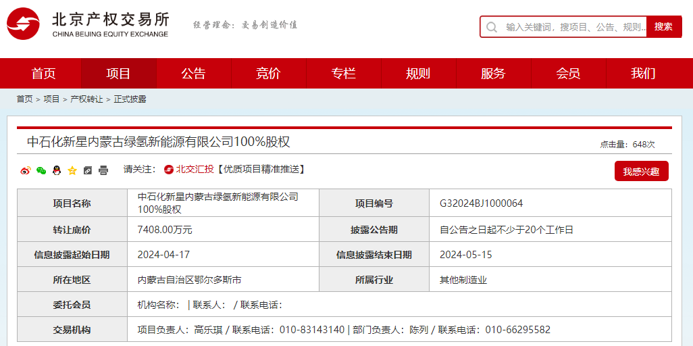Click 产权转让 in the breadcrumb

pyautogui.click(x=86, y=99)
